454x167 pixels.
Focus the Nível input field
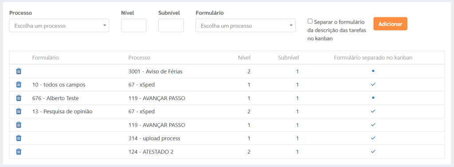[133, 25]
